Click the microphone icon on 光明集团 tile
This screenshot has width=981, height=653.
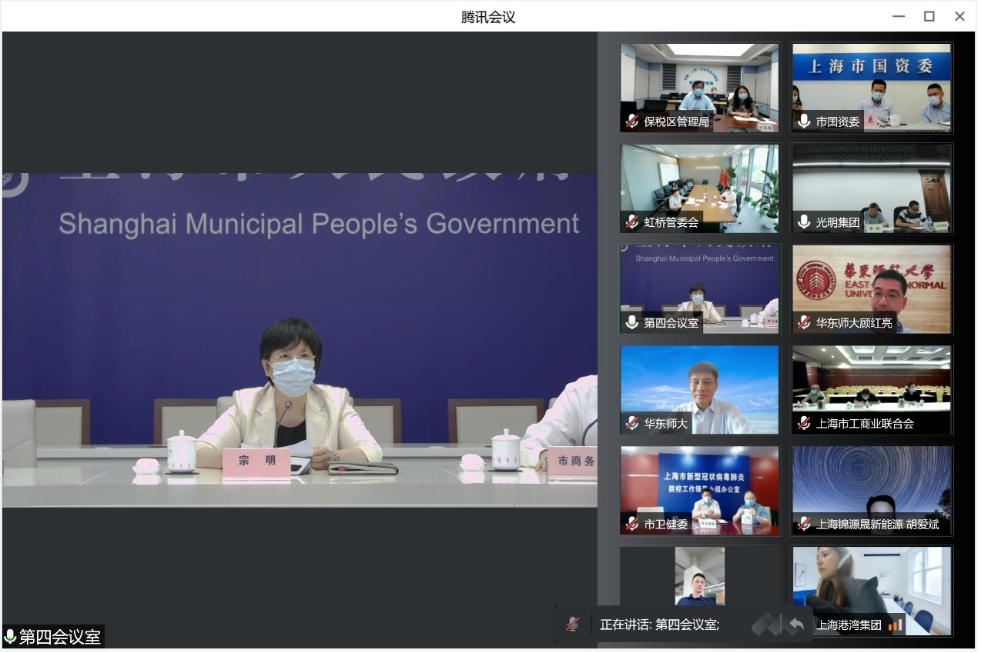click(x=804, y=222)
